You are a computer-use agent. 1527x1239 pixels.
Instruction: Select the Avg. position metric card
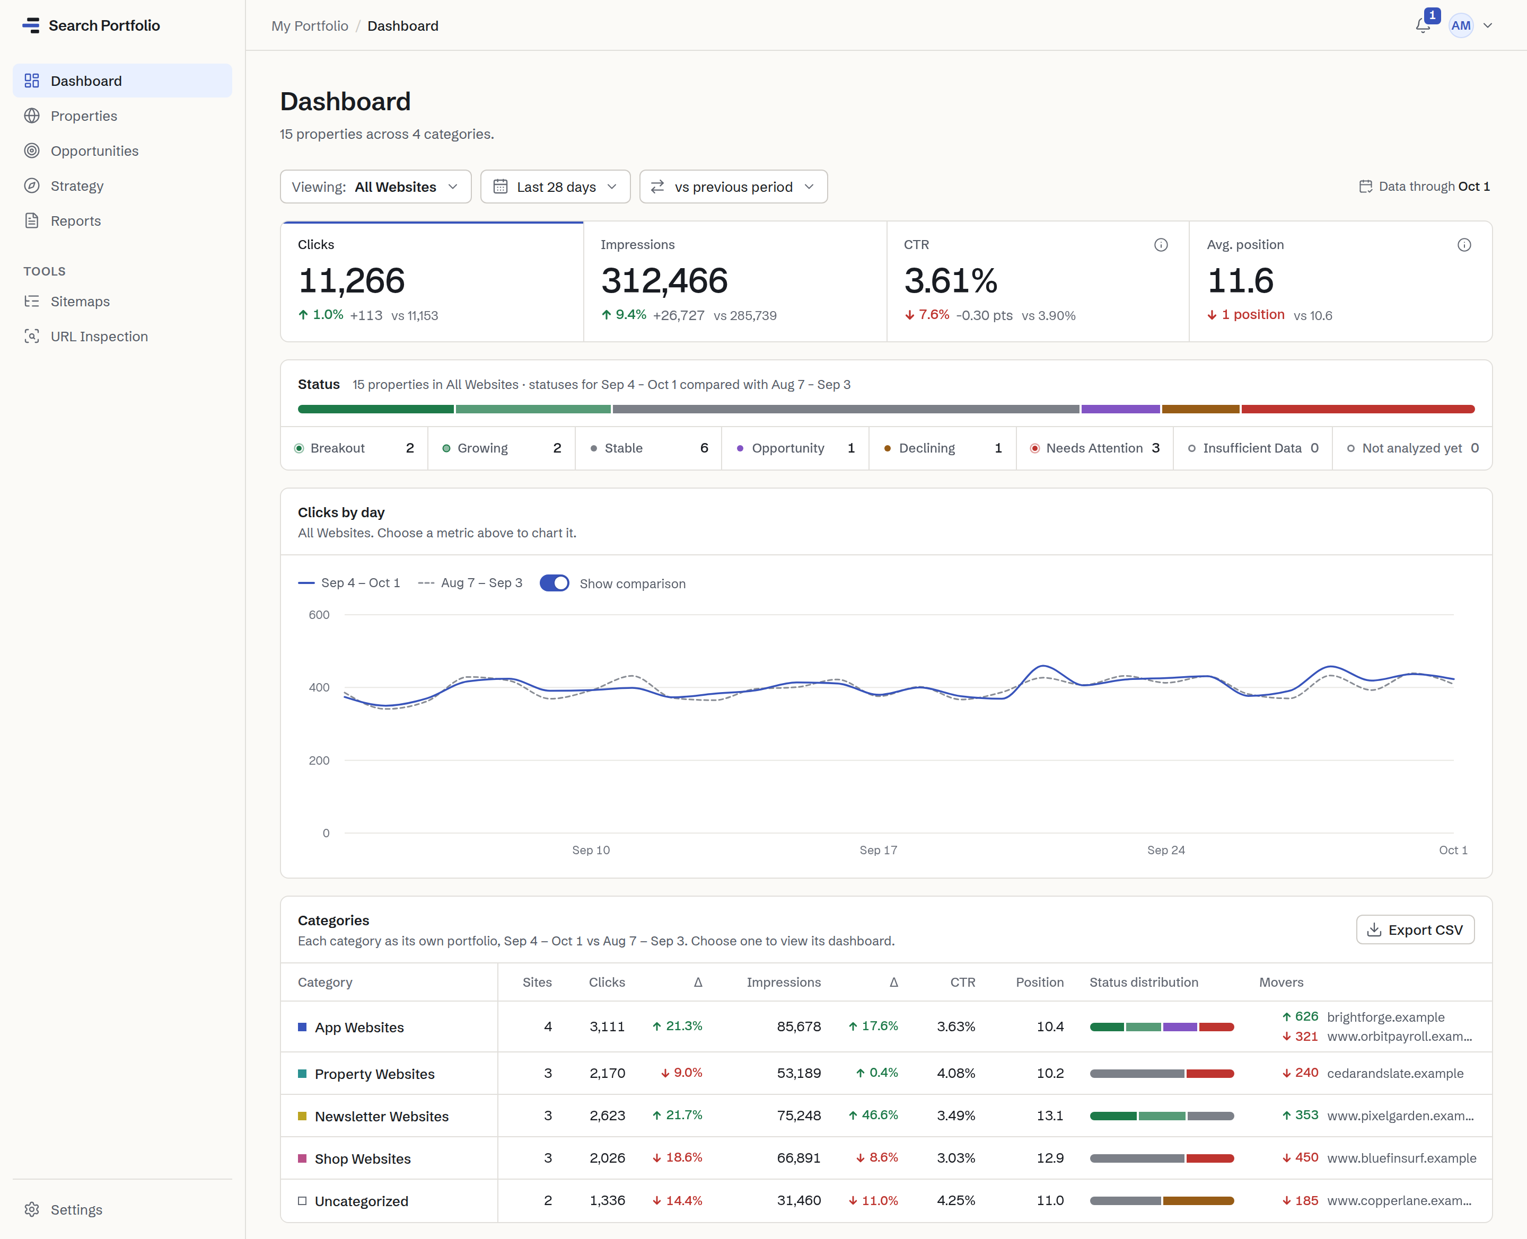click(1341, 281)
